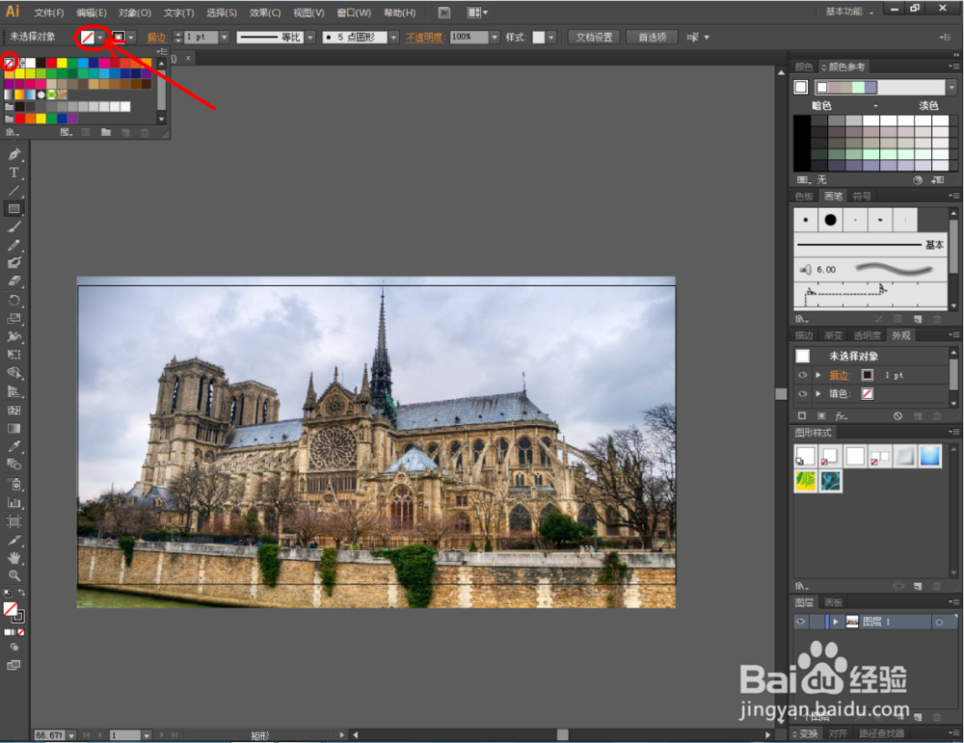The width and height of the screenshot is (964, 743).
Task: Switch to the 符号 tab
Action: point(862,196)
